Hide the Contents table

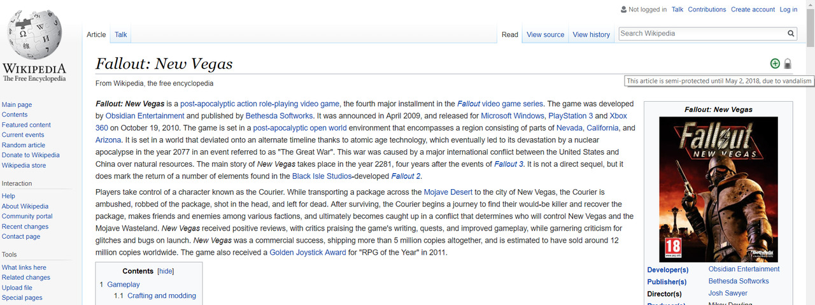pos(166,271)
